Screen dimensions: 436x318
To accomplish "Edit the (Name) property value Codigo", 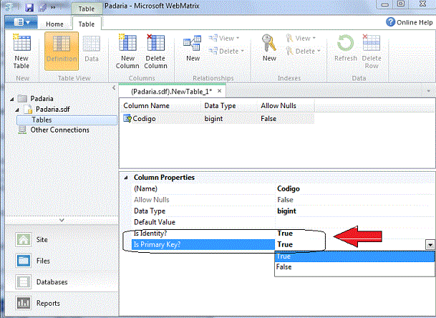I will point(354,188).
